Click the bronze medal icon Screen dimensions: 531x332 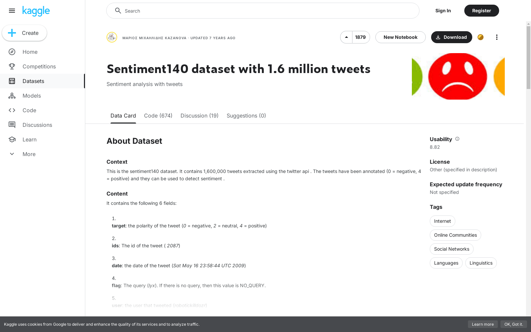point(481,37)
